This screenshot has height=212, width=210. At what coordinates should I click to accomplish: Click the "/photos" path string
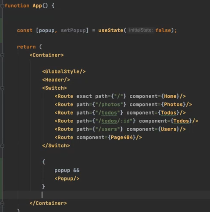[x=109, y=105]
